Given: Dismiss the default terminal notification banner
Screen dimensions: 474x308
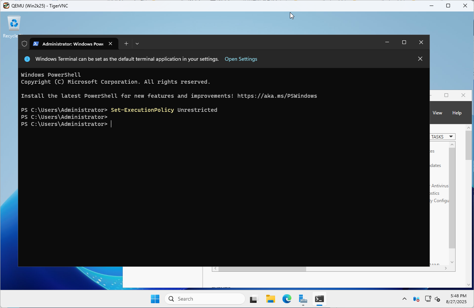Looking at the screenshot, I should coord(420,59).
